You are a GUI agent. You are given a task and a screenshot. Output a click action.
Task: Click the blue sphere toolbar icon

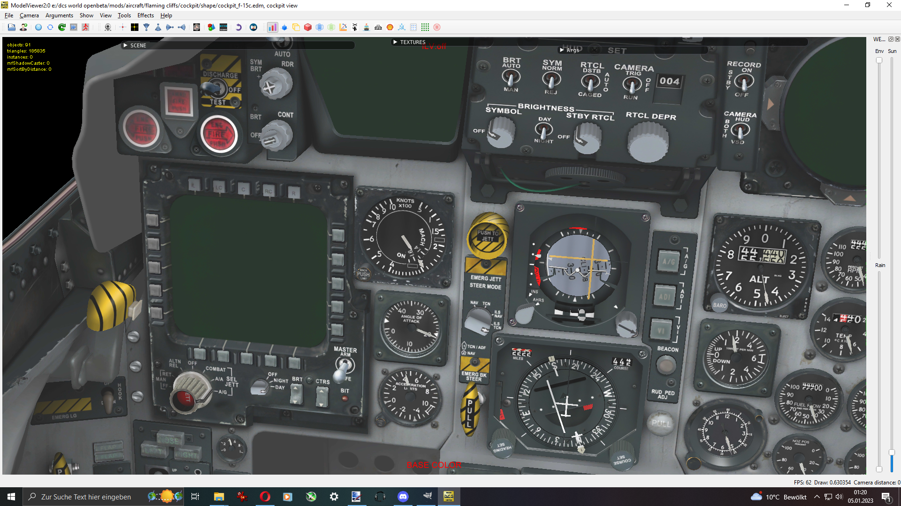click(x=38, y=27)
